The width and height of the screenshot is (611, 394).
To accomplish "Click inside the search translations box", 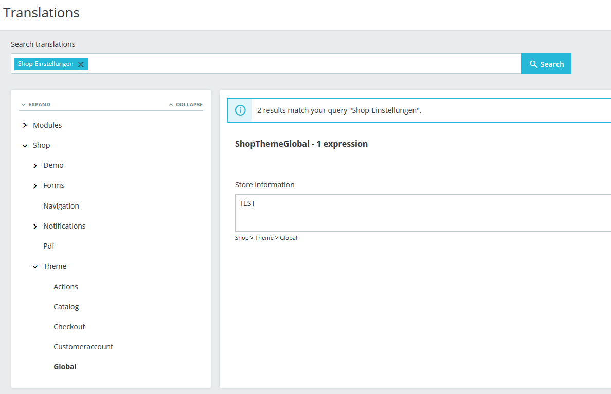I will 304,64.
